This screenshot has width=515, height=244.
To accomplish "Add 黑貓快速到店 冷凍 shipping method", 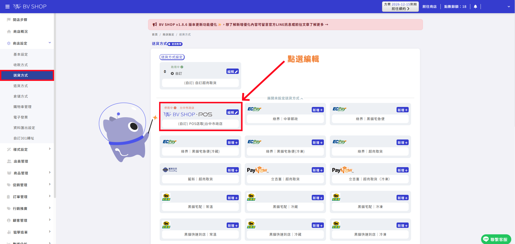I will pyautogui.click(x=403, y=225).
